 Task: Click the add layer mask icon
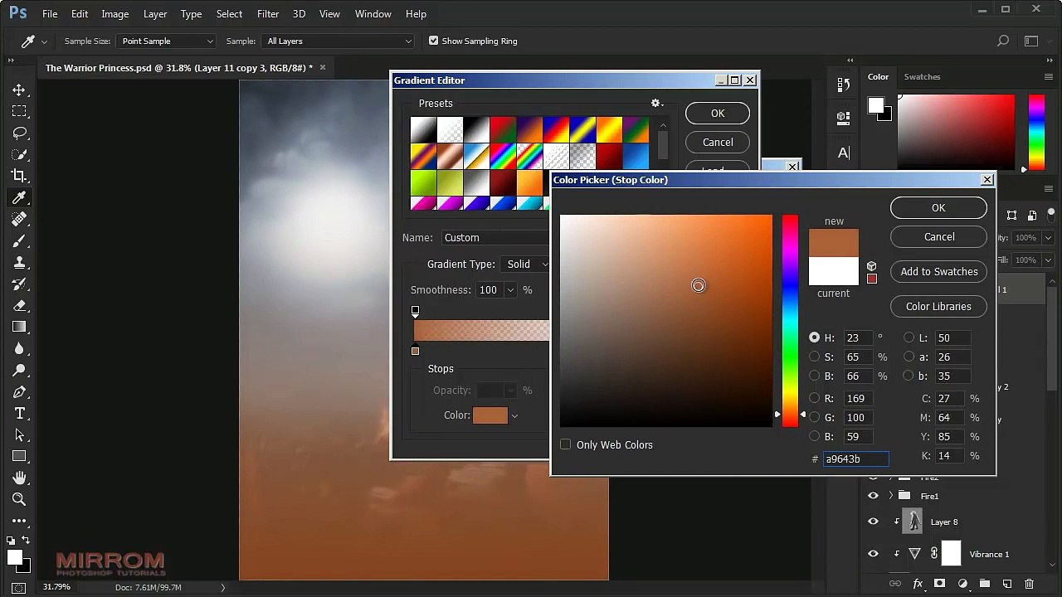pyautogui.click(x=939, y=584)
